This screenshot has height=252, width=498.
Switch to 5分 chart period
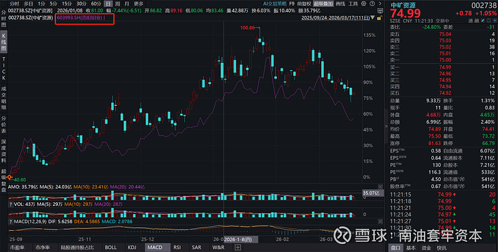click(54, 4)
